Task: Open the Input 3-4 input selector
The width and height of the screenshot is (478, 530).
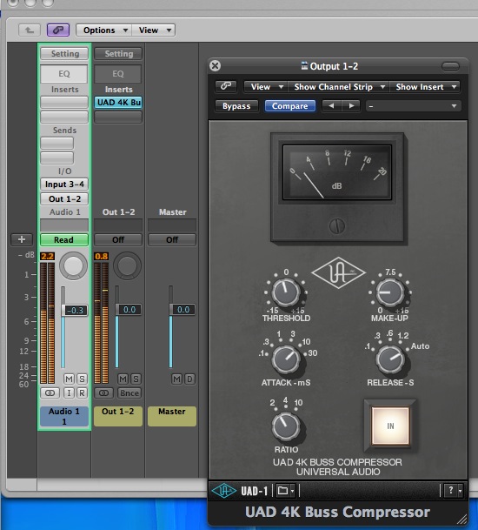Action: 64,184
